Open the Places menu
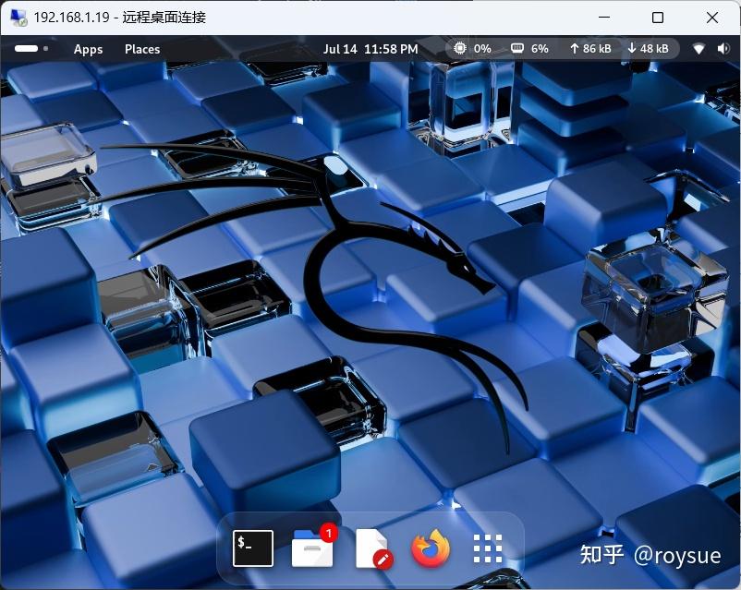Image resolution: width=741 pixels, height=590 pixels. point(142,49)
